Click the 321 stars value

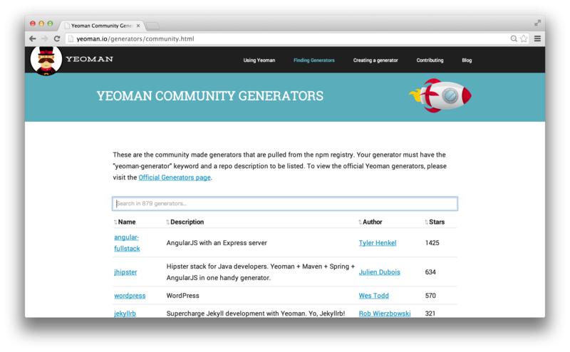click(x=430, y=314)
